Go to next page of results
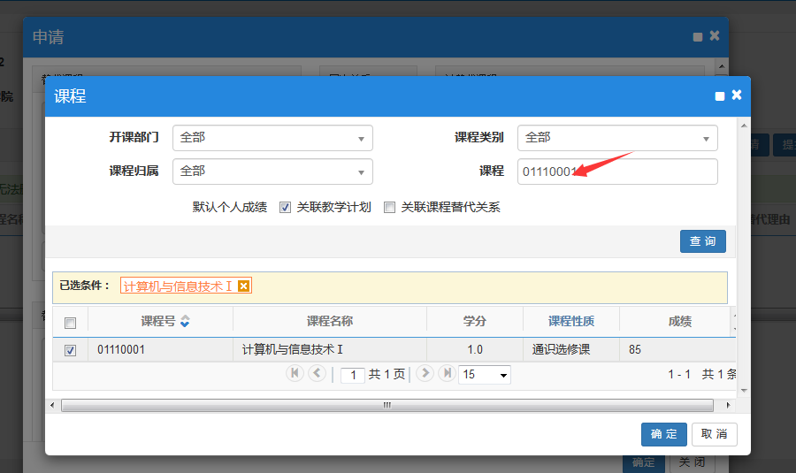The image size is (796, 473). tap(425, 373)
